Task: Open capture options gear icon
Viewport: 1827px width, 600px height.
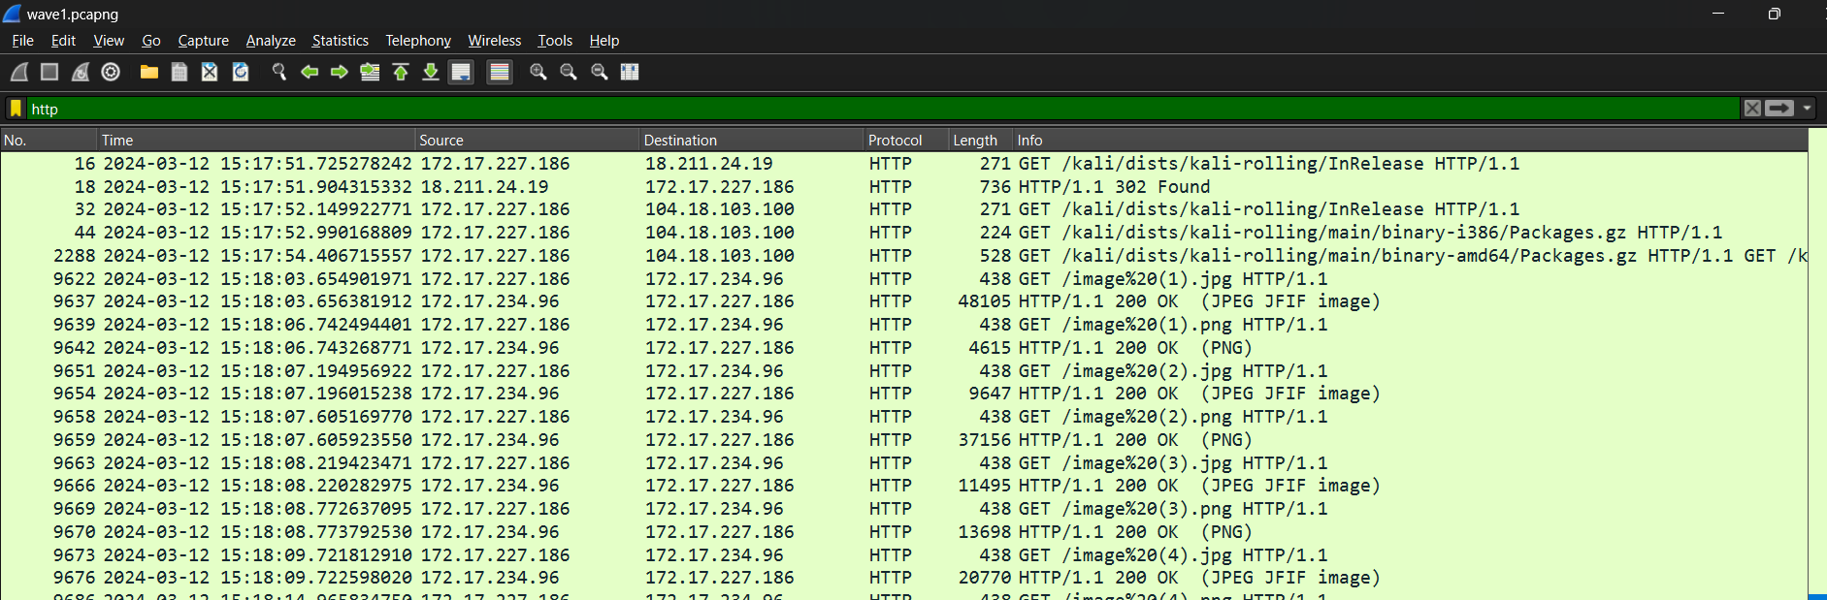Action: [111, 72]
